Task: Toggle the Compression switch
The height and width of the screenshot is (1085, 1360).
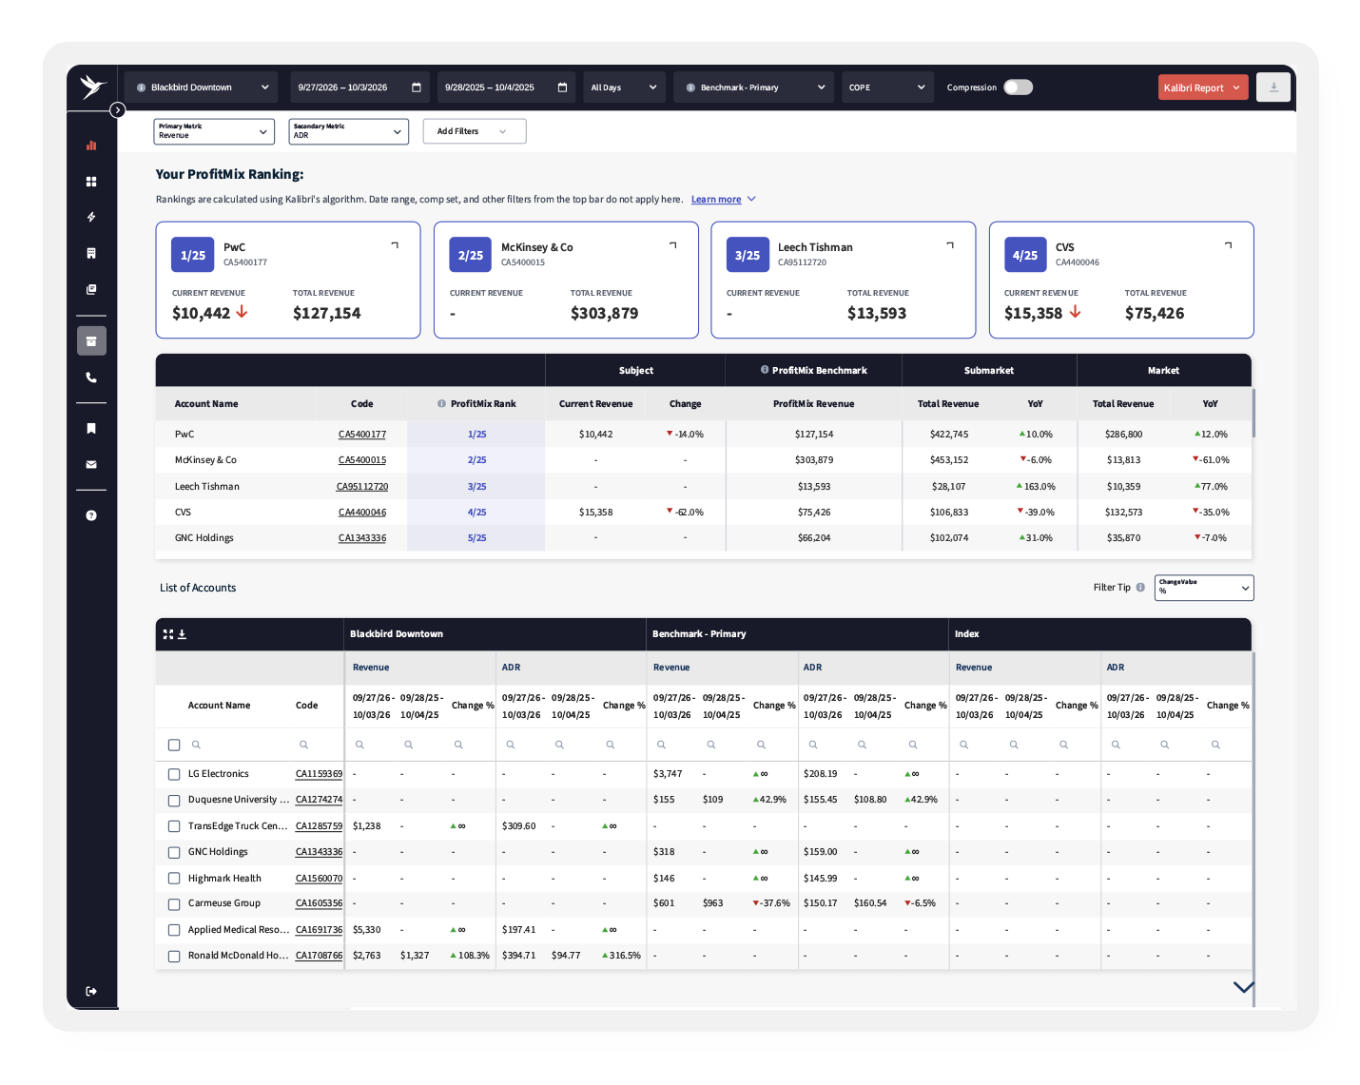Action: [1018, 87]
